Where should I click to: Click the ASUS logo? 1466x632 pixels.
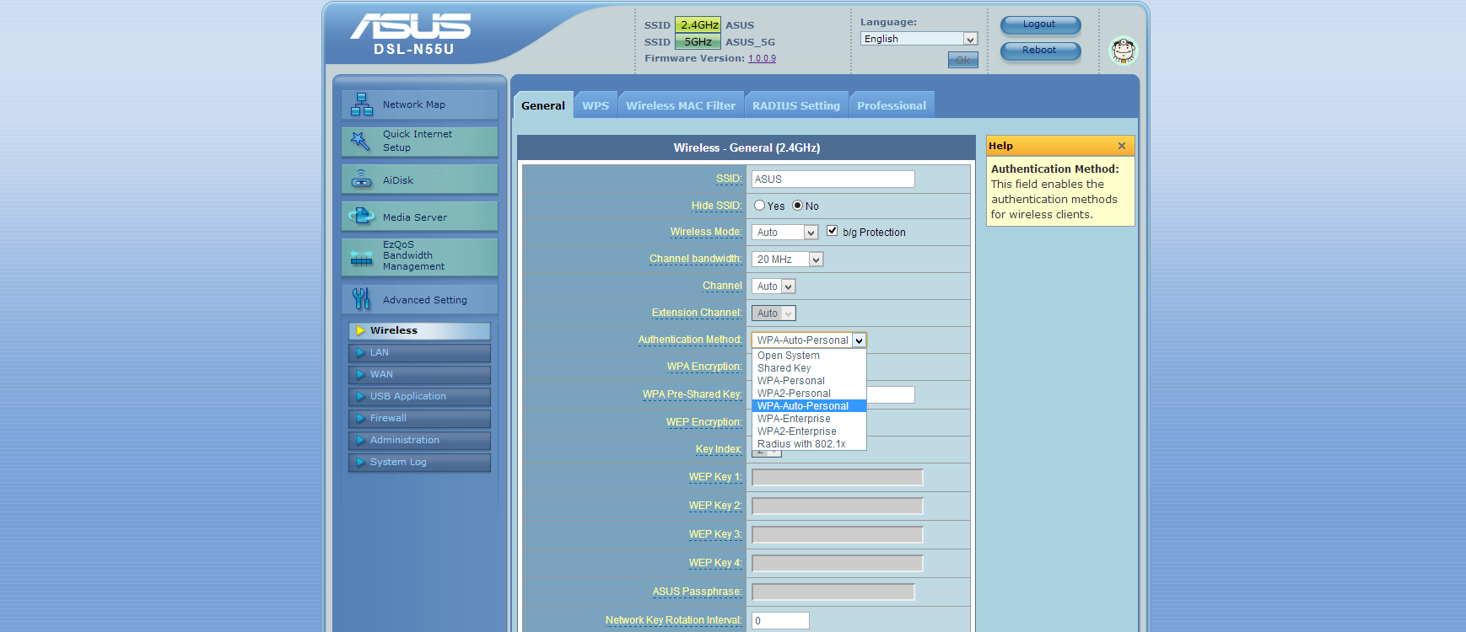click(411, 27)
